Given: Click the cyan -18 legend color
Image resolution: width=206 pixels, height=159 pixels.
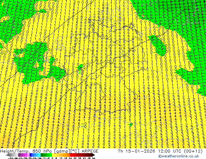Looking at the screenshot, I should point(39,155).
